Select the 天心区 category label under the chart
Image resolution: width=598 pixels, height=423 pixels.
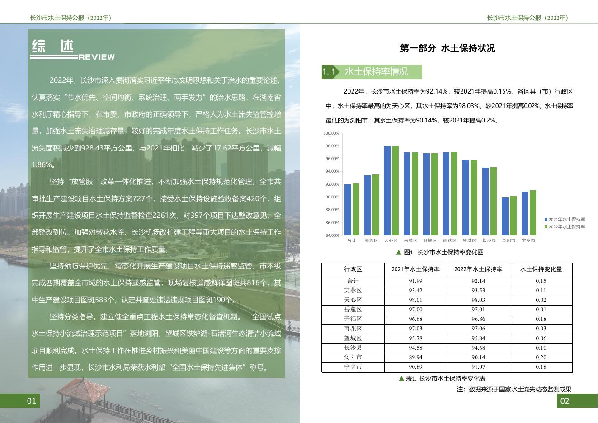(391, 240)
